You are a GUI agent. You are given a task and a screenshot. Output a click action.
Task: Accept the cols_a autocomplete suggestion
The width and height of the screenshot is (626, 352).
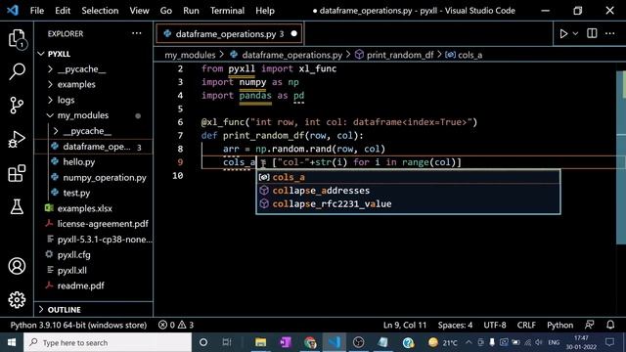pos(408,177)
